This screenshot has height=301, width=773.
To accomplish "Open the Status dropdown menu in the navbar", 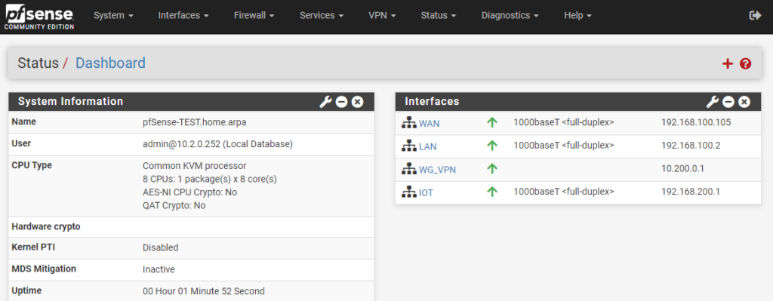I will tap(439, 15).
